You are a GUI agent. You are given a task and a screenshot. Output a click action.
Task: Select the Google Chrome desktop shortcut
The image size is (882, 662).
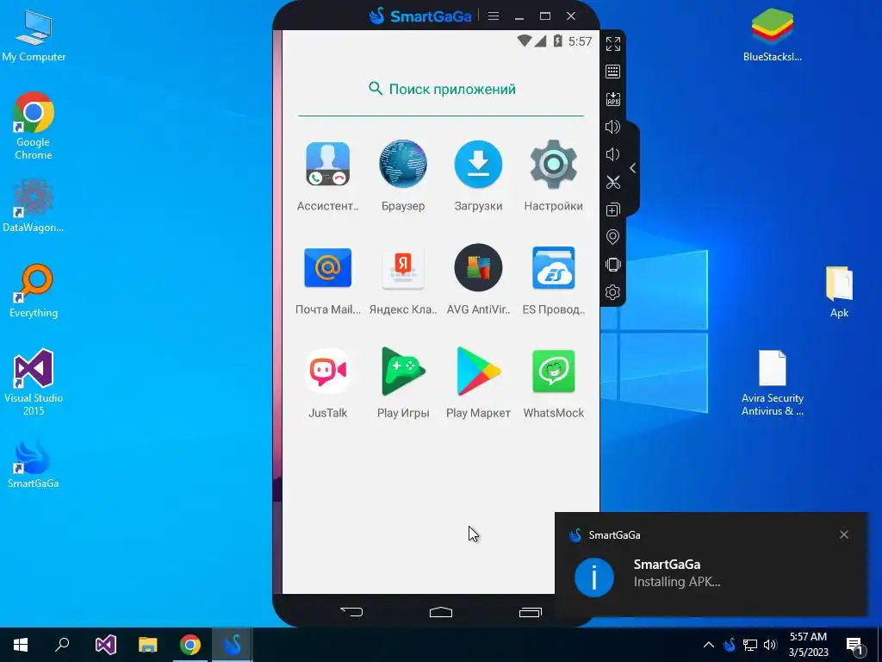(x=34, y=126)
